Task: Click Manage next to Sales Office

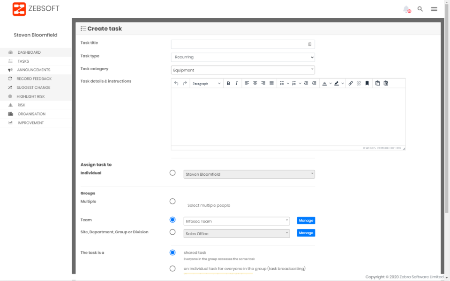Action: tap(306, 233)
